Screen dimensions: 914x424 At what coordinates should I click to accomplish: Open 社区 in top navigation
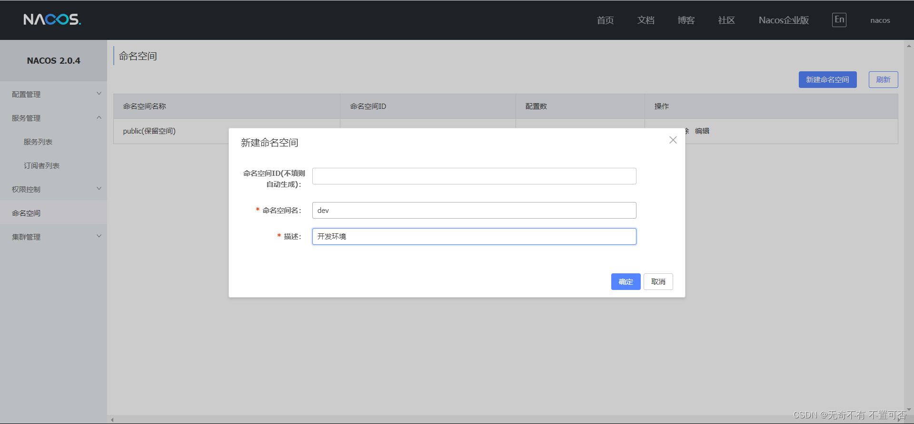click(x=726, y=20)
